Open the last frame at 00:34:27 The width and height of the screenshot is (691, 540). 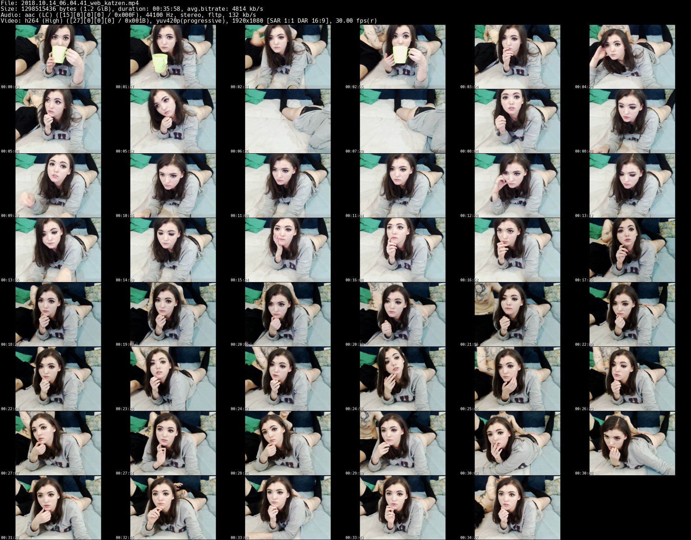(517, 507)
